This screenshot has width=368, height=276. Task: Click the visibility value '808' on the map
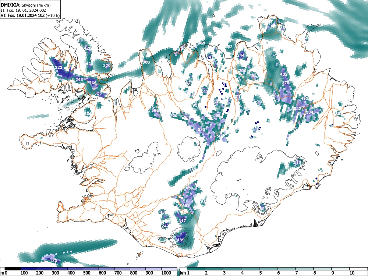(146, 62)
